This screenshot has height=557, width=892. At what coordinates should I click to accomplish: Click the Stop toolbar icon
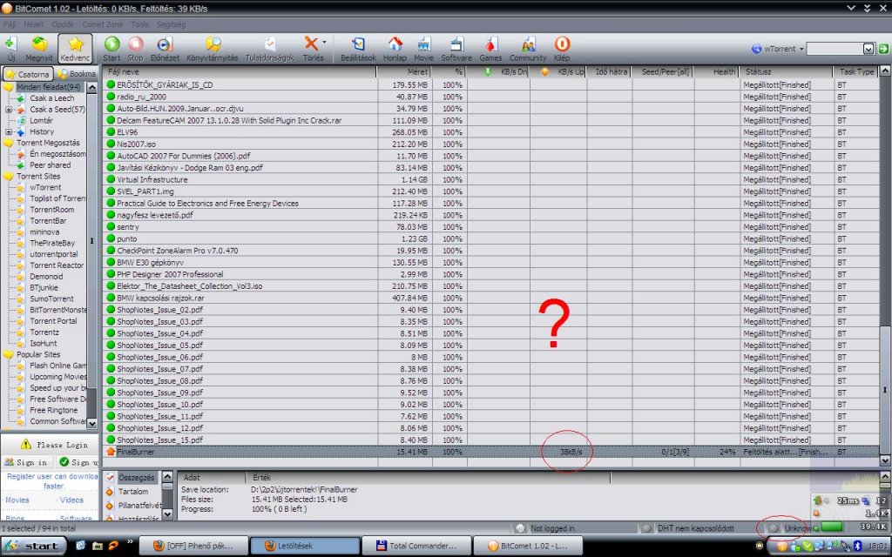coord(135,44)
